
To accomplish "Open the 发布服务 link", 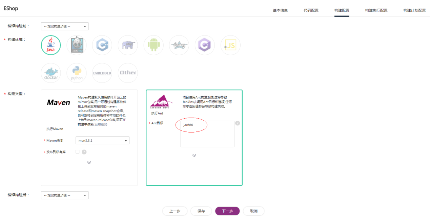I will (x=101, y=124).
